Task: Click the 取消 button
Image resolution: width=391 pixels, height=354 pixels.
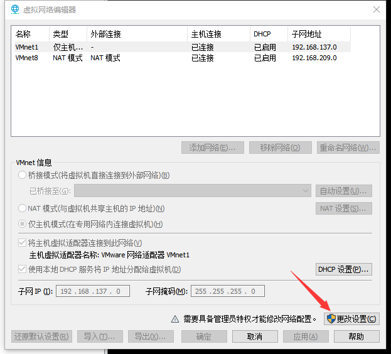Action: pos(255,336)
